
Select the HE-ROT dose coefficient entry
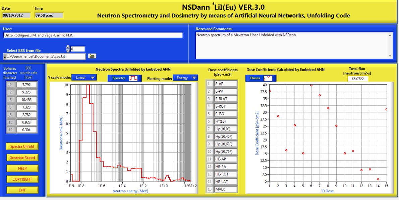tap(225, 174)
